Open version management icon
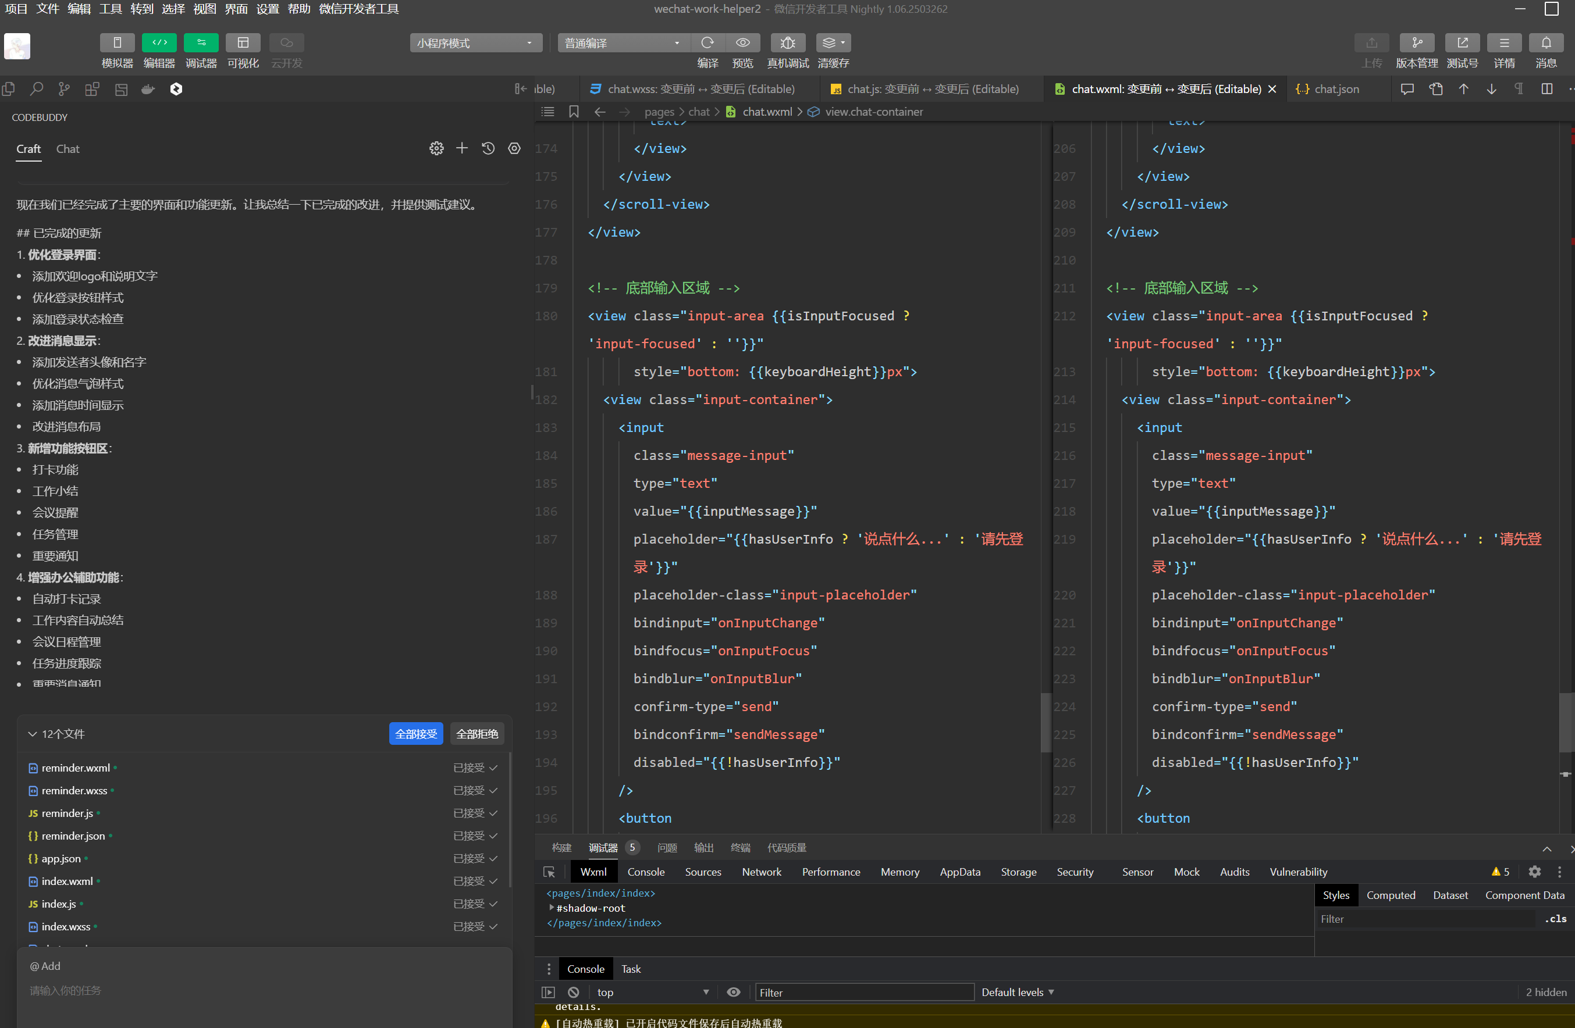 pyautogui.click(x=1416, y=43)
